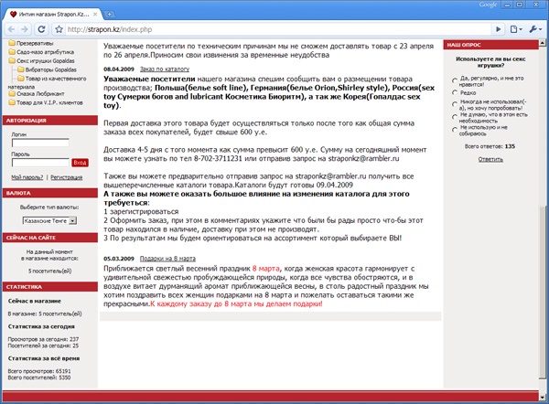Bookmark the page using the star icon
The width and height of the screenshot is (549, 404).
point(59,29)
